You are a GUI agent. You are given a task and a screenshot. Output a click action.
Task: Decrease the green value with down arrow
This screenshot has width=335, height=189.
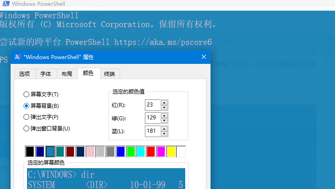(x=164, y=121)
